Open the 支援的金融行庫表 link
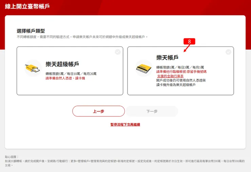Viewport: 251px width, 172px height. click(x=170, y=76)
